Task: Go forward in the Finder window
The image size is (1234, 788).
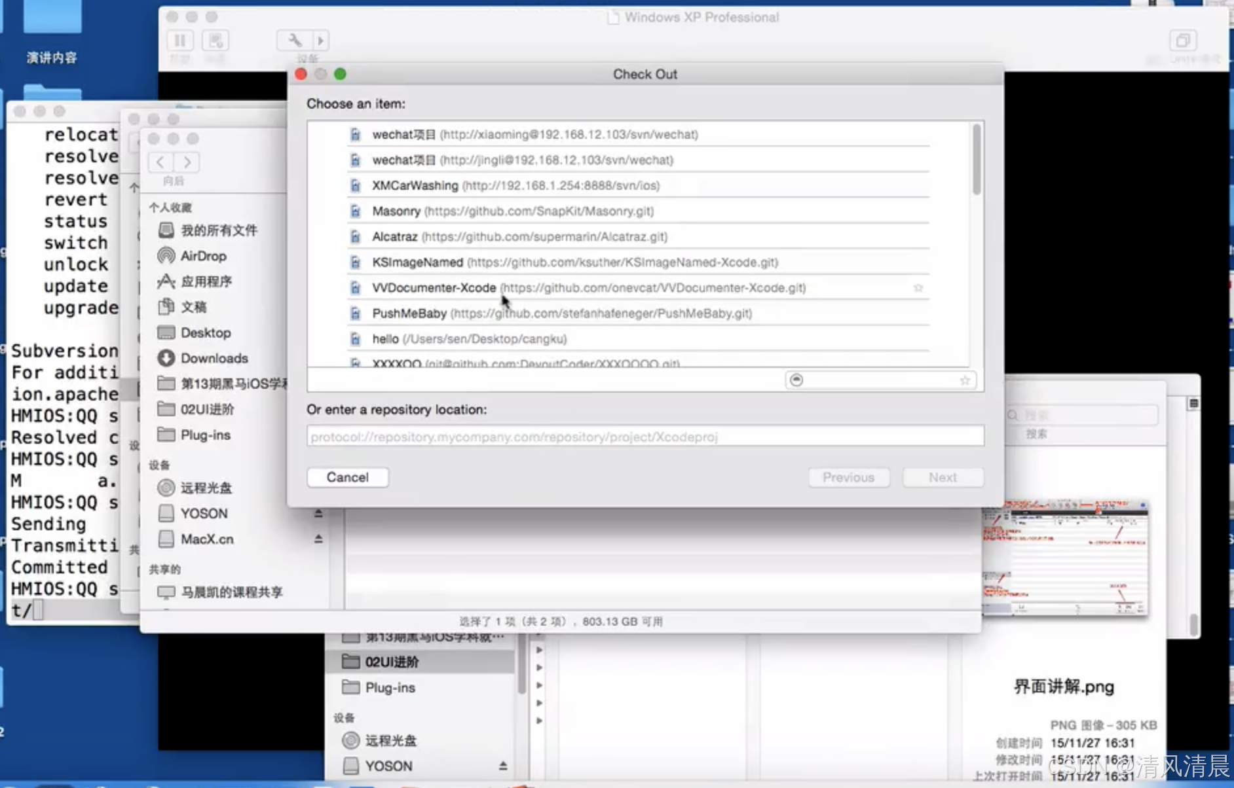Action: pos(187,162)
